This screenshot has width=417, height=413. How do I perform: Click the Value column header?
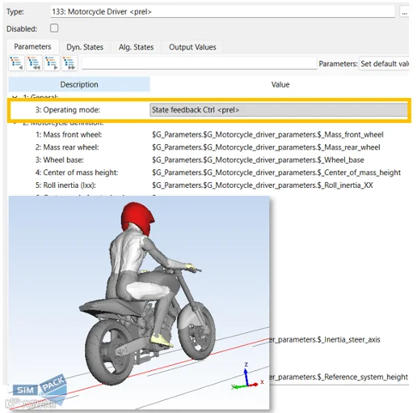click(280, 84)
